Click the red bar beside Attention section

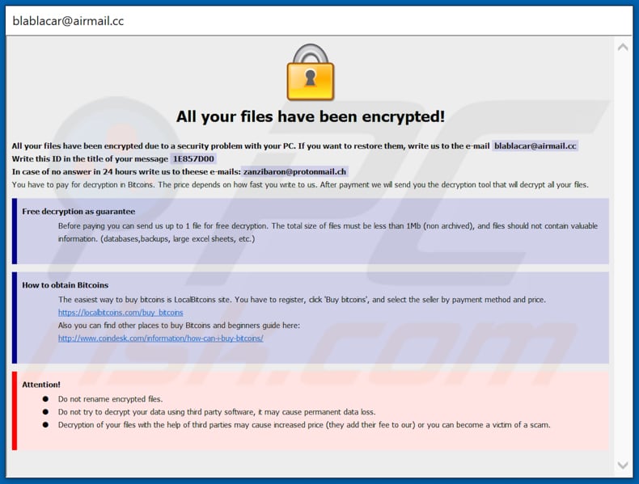15,410
